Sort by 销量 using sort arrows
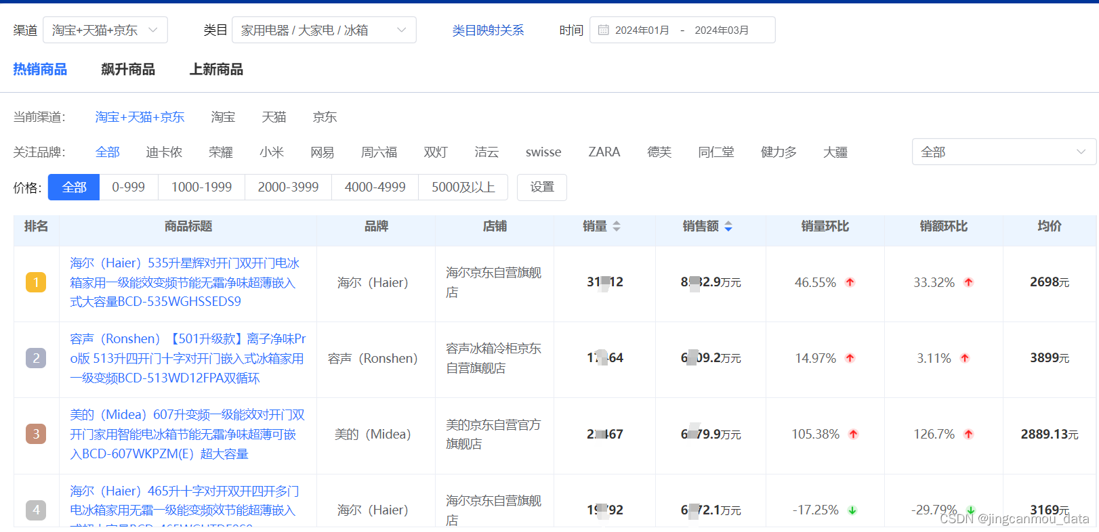The image size is (1099, 532). [617, 227]
